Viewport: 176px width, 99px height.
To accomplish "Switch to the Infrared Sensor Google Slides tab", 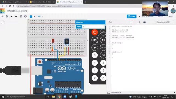I will (42, 2).
